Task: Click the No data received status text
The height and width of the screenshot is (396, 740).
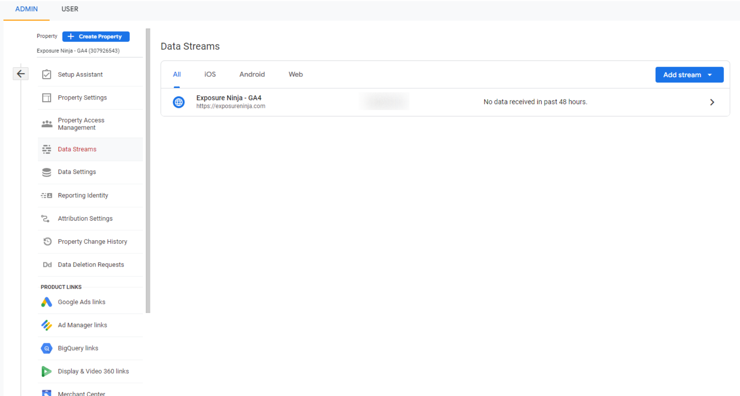Action: (x=535, y=102)
